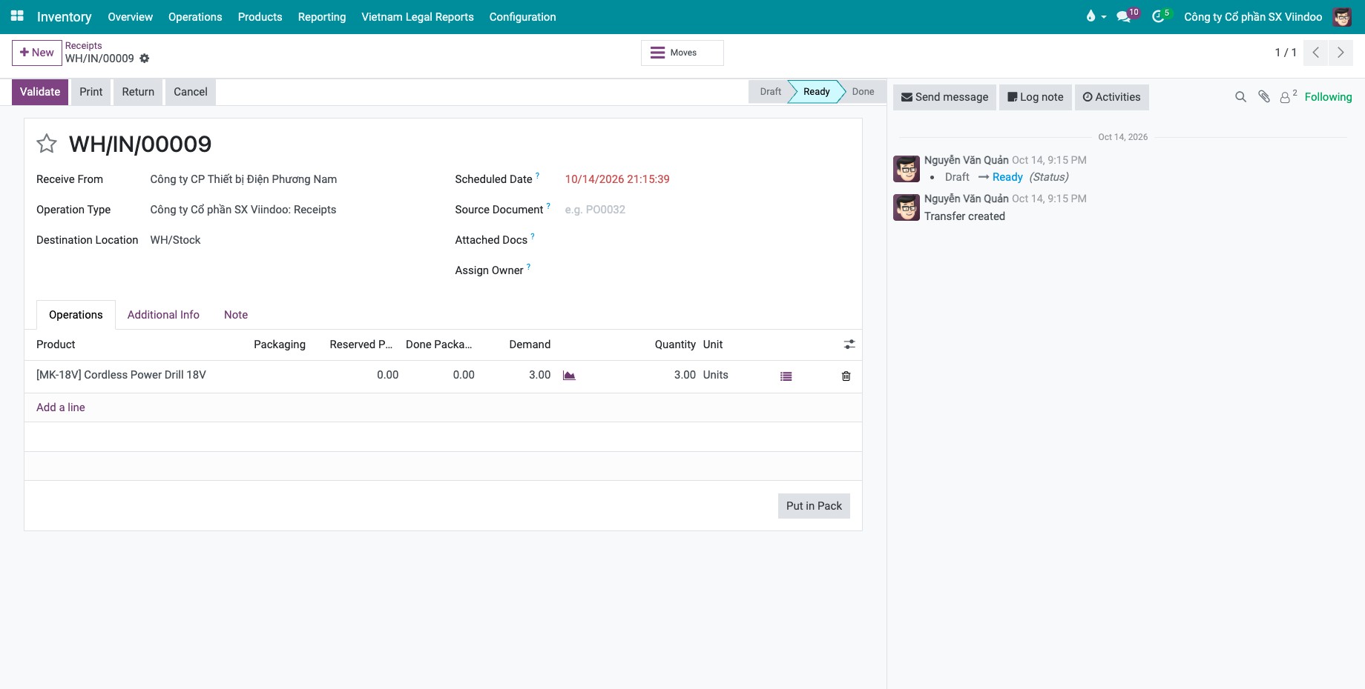Open the Vietnam Legal Reports menu
1365x689 pixels.
click(x=417, y=17)
